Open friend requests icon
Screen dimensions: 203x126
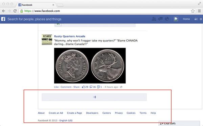coord(154,19)
